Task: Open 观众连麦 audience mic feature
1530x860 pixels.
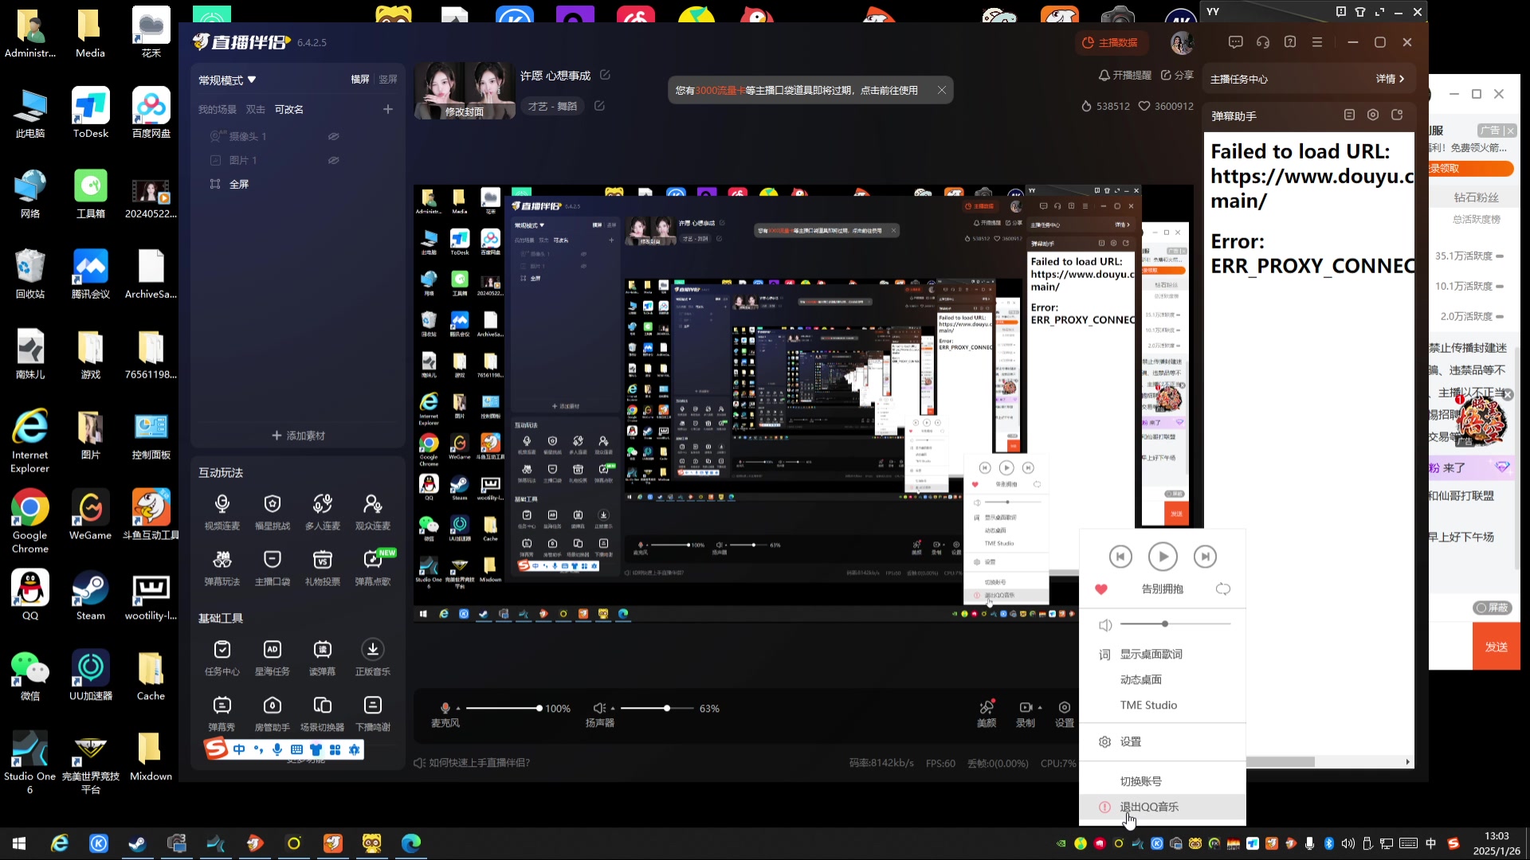Action: pyautogui.click(x=373, y=510)
